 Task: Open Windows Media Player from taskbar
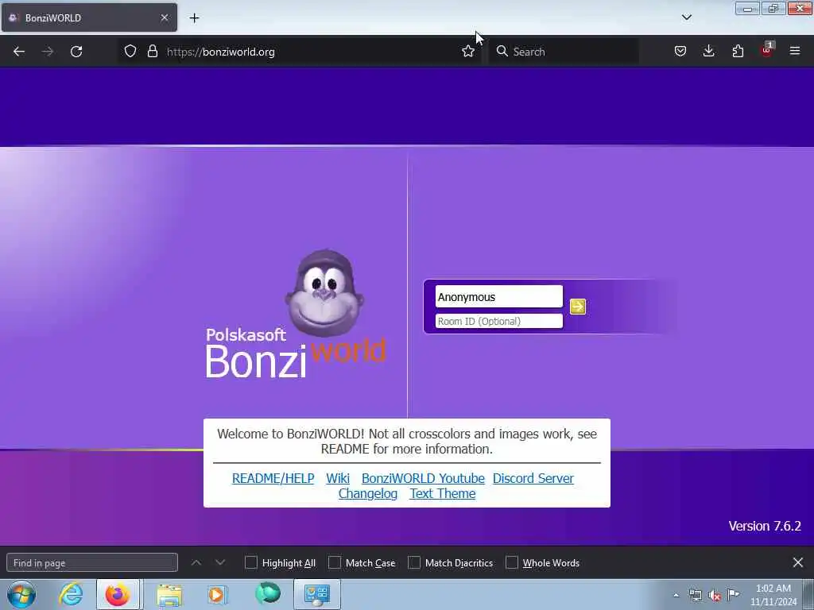coord(217,594)
